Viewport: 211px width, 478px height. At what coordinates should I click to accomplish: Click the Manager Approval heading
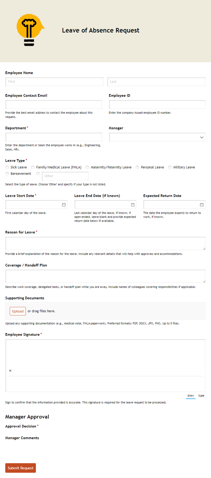point(27,417)
